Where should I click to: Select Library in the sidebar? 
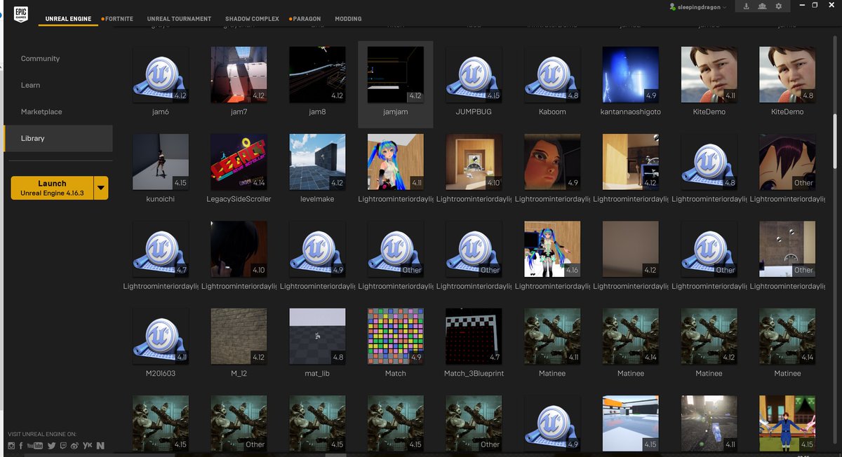pos(58,139)
